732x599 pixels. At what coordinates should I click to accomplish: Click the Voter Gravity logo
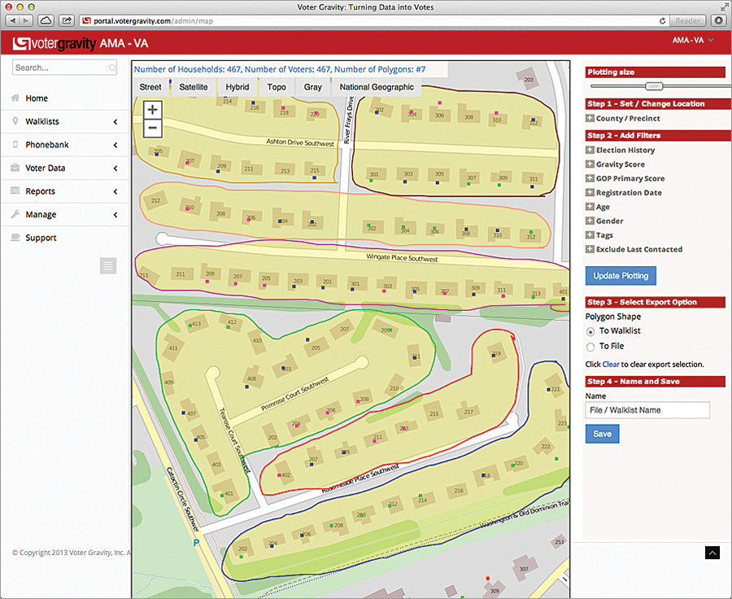[x=54, y=43]
